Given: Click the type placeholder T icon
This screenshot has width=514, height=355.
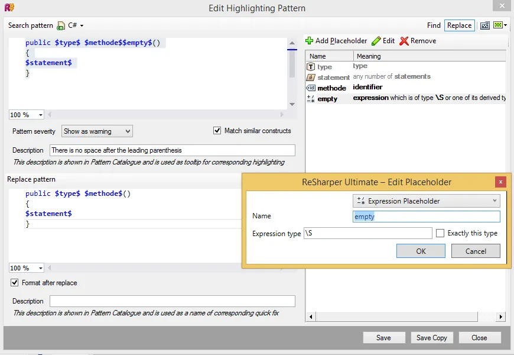Looking at the screenshot, I should pos(310,67).
